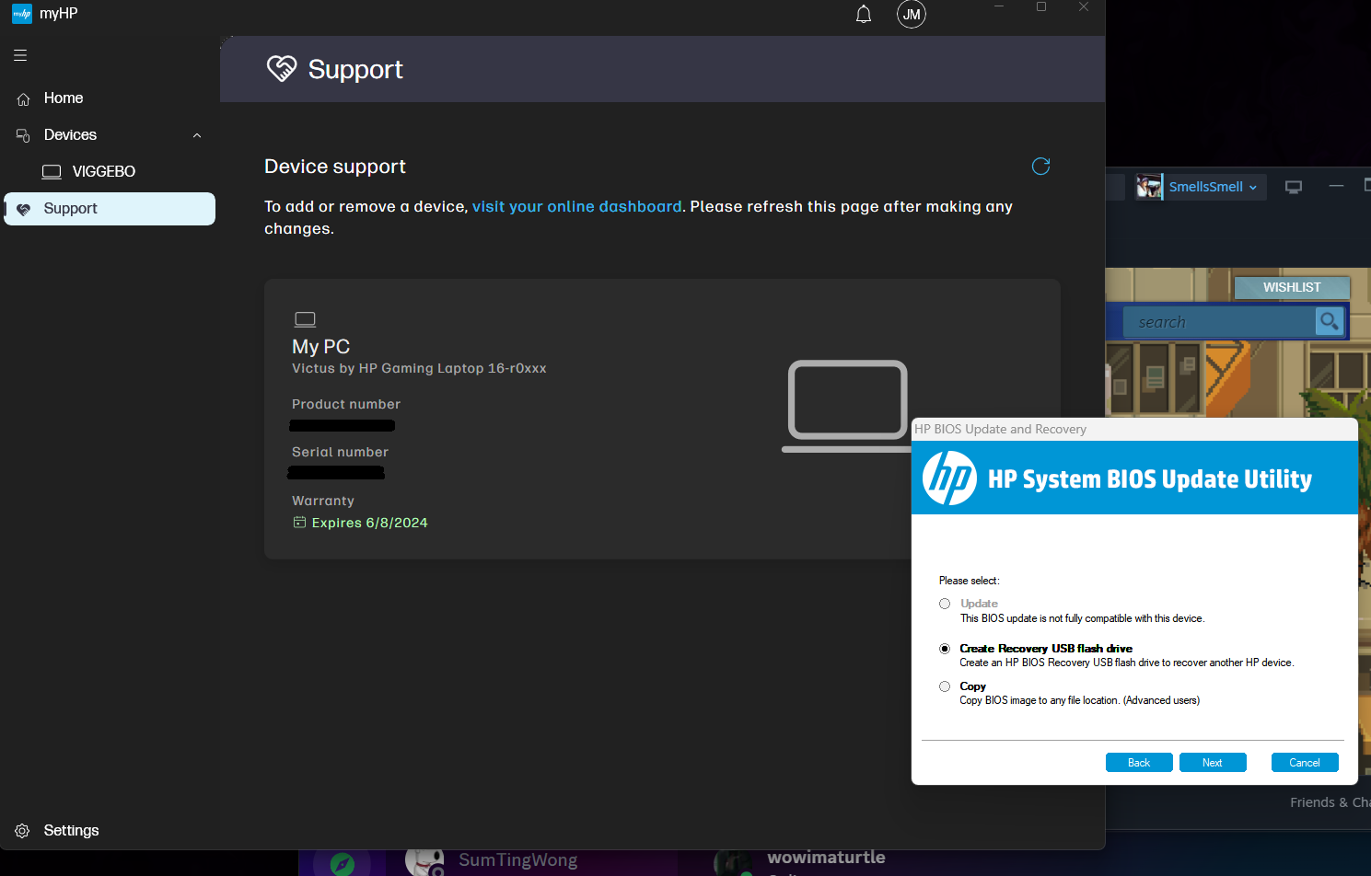
Task: Click HP BIOS Update and Recovery title bar
Action: 1134,430
